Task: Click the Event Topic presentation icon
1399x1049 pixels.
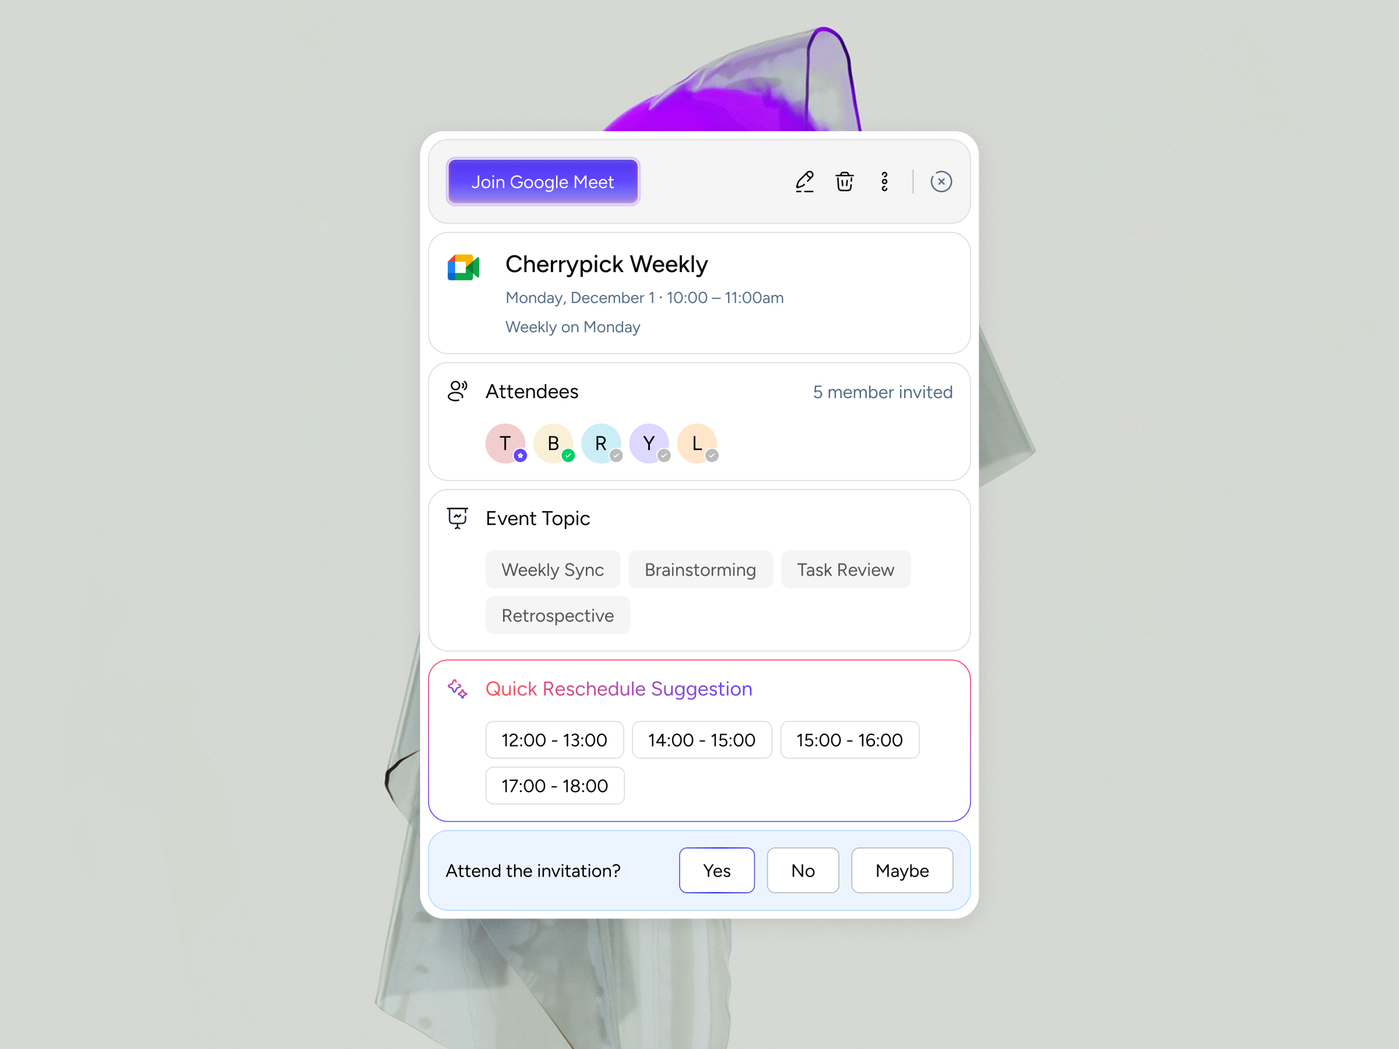Action: [457, 518]
